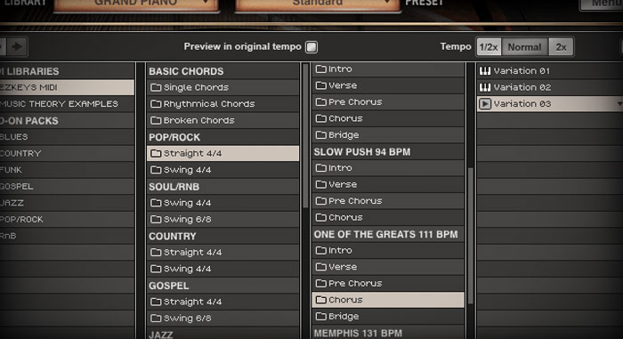The width and height of the screenshot is (623, 339).
Task: Open Slow Push 94 BPM Chorus folder
Action: click(x=388, y=217)
